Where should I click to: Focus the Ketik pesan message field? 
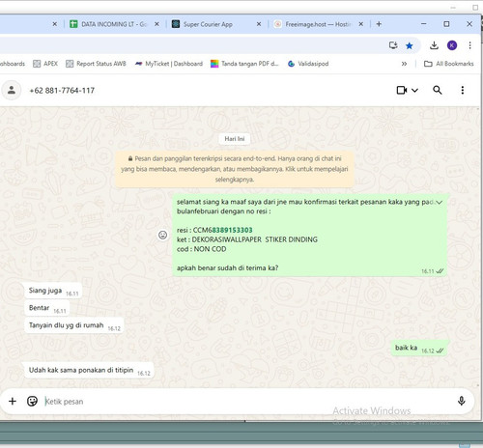[x=248, y=402]
